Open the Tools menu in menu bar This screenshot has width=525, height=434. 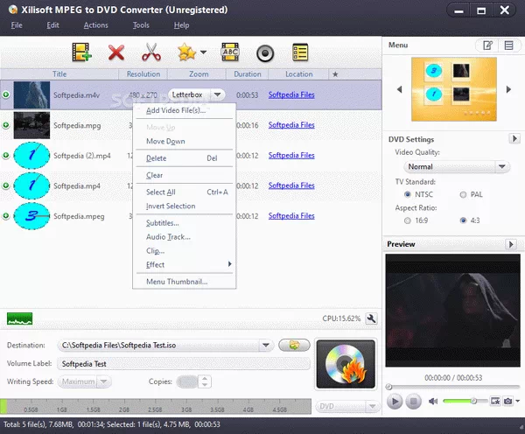click(141, 25)
